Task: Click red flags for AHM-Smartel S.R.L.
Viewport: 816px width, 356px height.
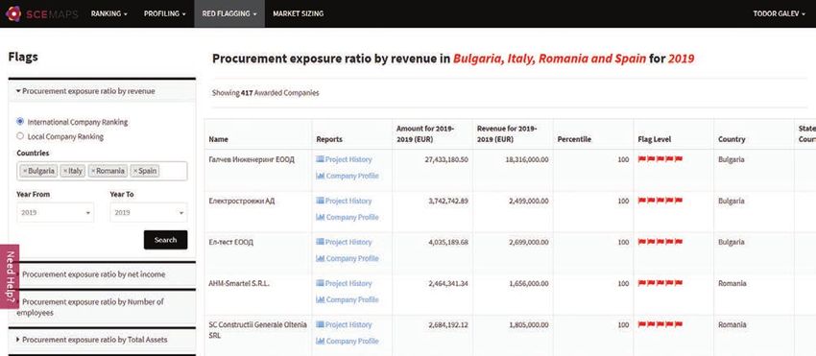Action: click(660, 283)
